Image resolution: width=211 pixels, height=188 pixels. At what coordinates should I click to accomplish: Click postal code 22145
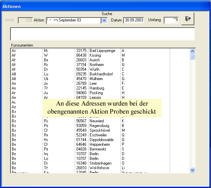click(x=81, y=88)
